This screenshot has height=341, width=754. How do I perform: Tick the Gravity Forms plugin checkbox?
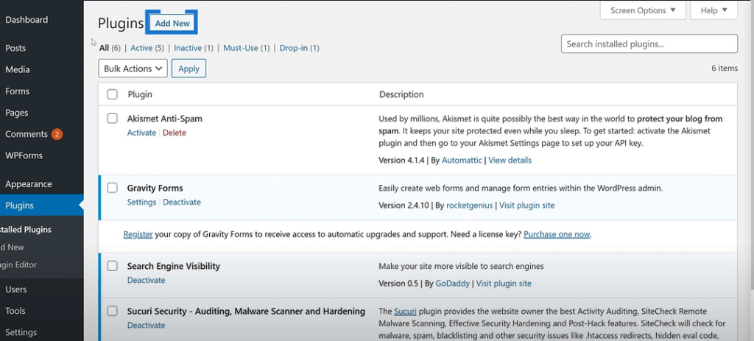(x=112, y=188)
